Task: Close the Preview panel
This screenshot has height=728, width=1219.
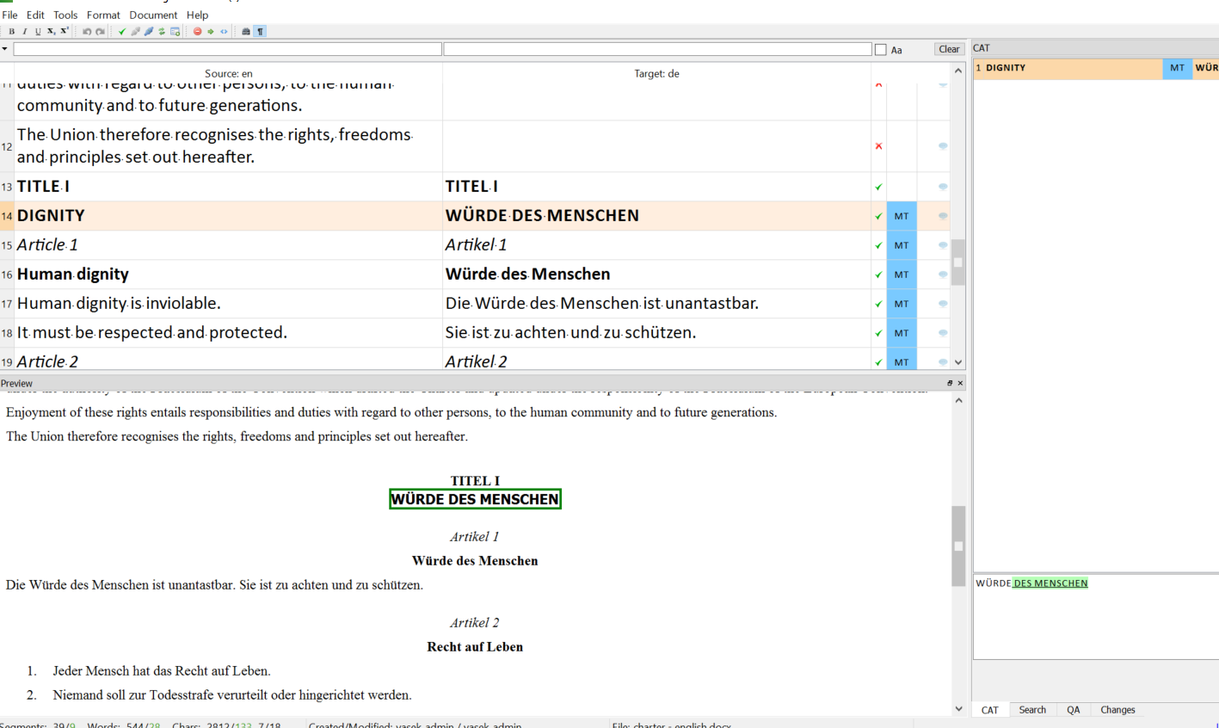Action: [960, 383]
